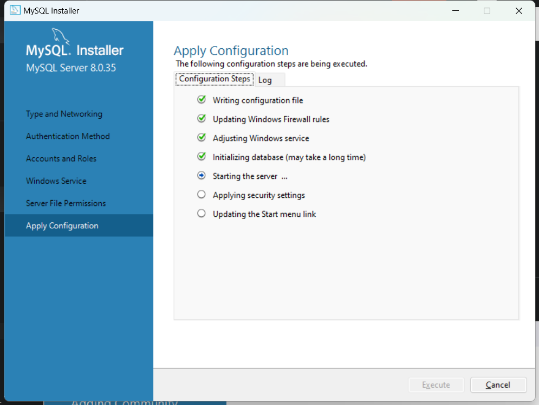Click green checkmark beside Updating Windows Firewall rules
The height and width of the screenshot is (405, 539).
click(202, 119)
